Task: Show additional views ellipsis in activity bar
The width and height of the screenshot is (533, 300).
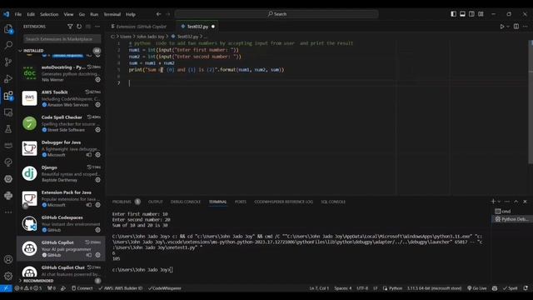Action: pyautogui.click(x=8, y=212)
